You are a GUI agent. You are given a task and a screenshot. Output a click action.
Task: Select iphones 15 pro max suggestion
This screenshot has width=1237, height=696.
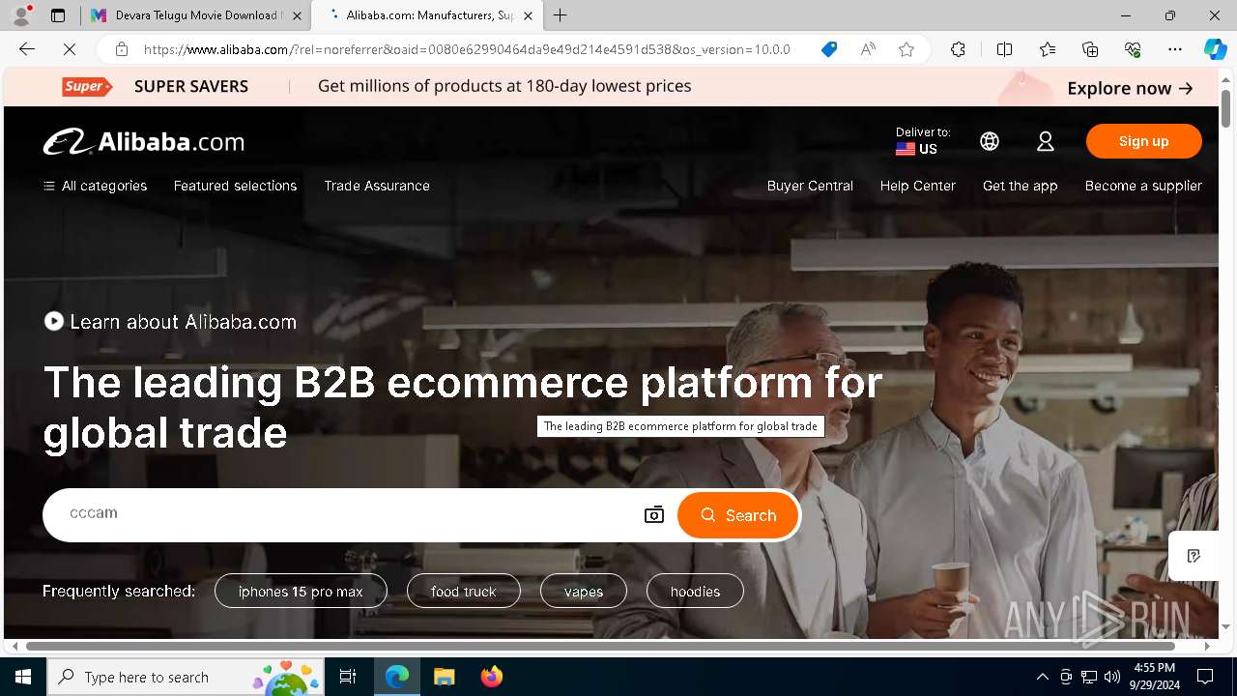(301, 591)
